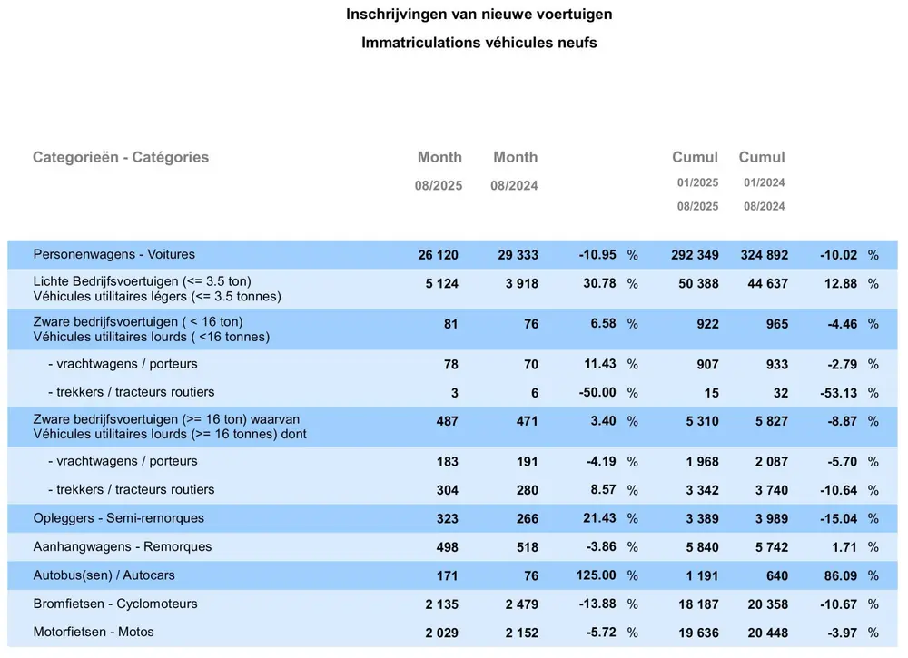Click the cumulative value 19 636
Image resolution: width=908 pixels, height=658 pixels.
click(x=698, y=633)
